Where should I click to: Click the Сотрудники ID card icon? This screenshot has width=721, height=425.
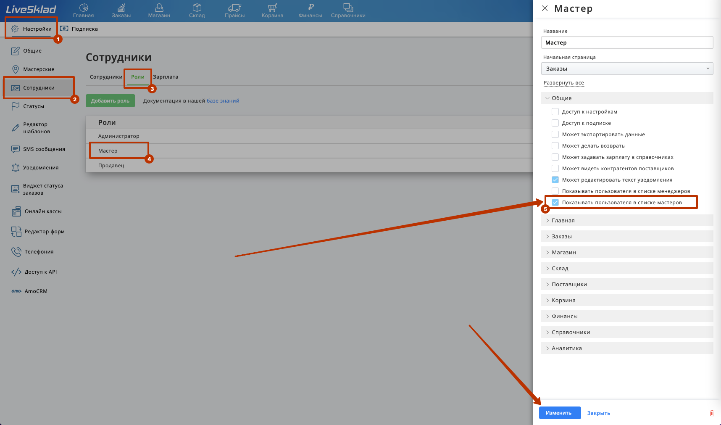(x=16, y=88)
